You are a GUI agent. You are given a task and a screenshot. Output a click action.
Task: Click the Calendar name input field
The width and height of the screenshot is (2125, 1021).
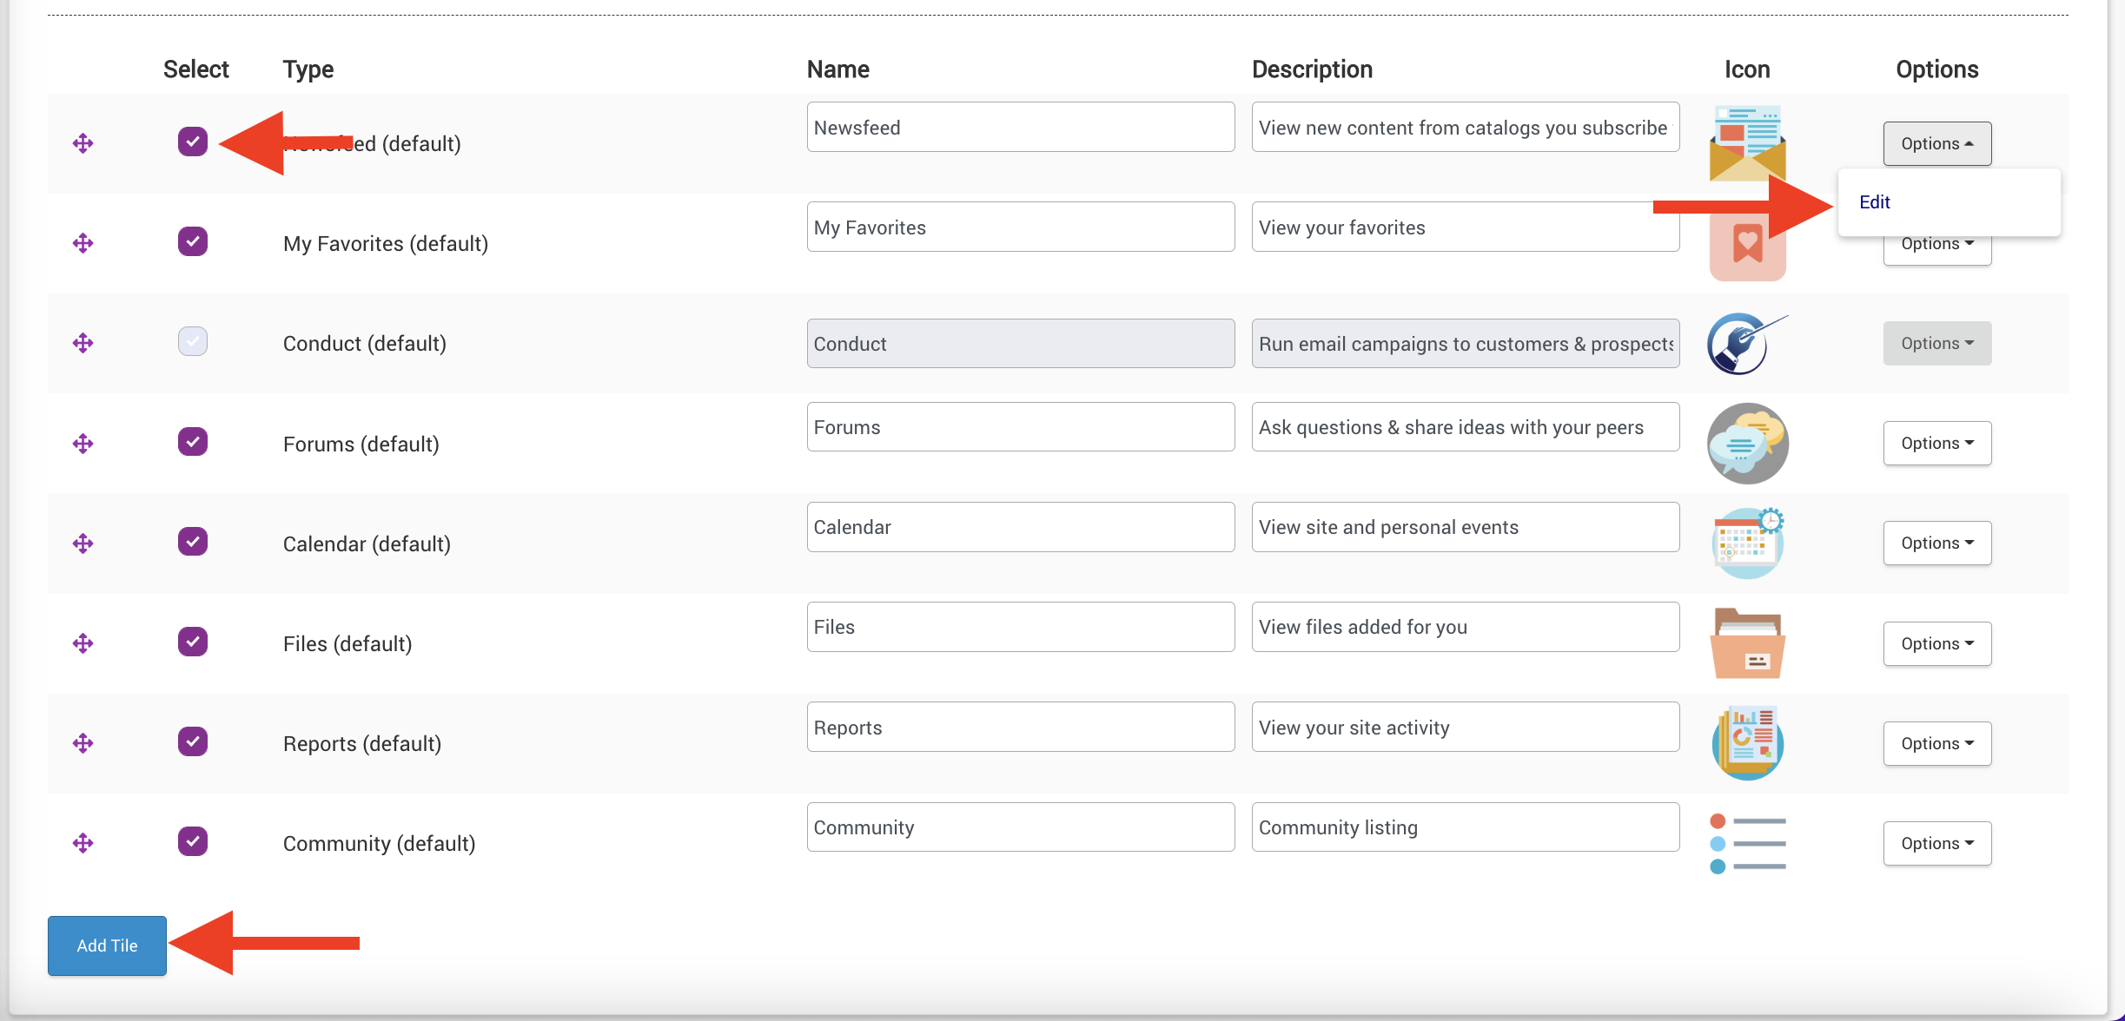click(x=1021, y=527)
